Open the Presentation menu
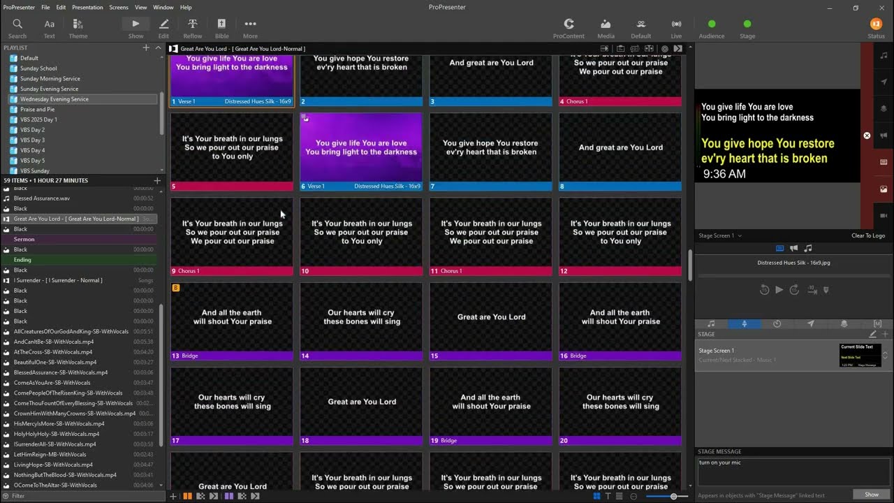The image size is (894, 503). [x=87, y=7]
